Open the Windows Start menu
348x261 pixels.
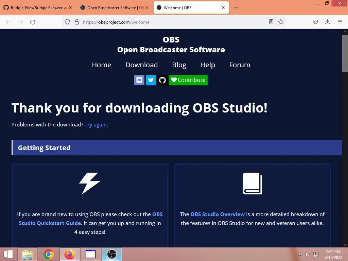[8, 254]
